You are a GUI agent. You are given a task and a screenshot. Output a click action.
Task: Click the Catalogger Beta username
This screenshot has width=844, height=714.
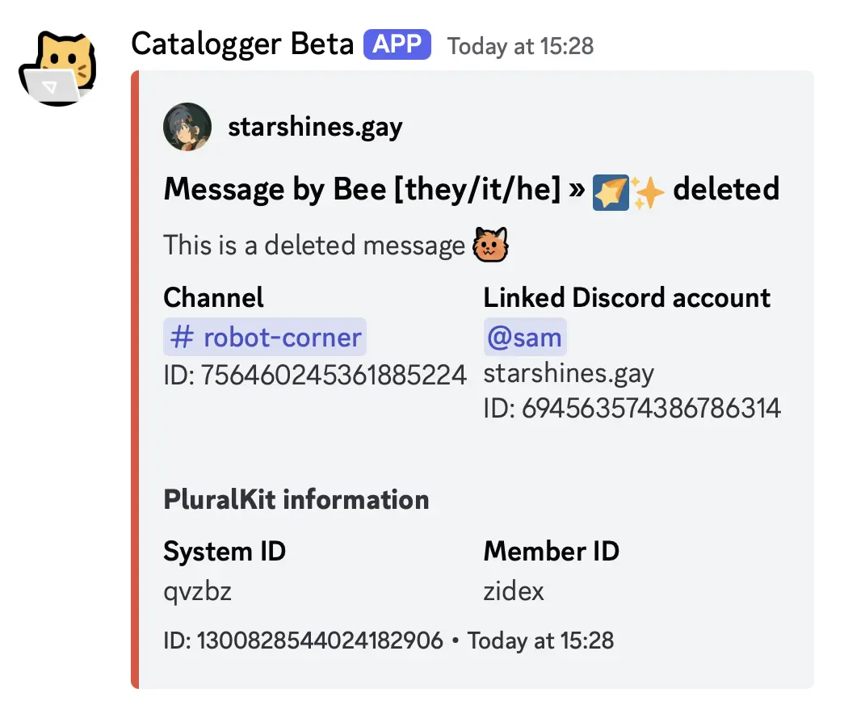point(242,44)
